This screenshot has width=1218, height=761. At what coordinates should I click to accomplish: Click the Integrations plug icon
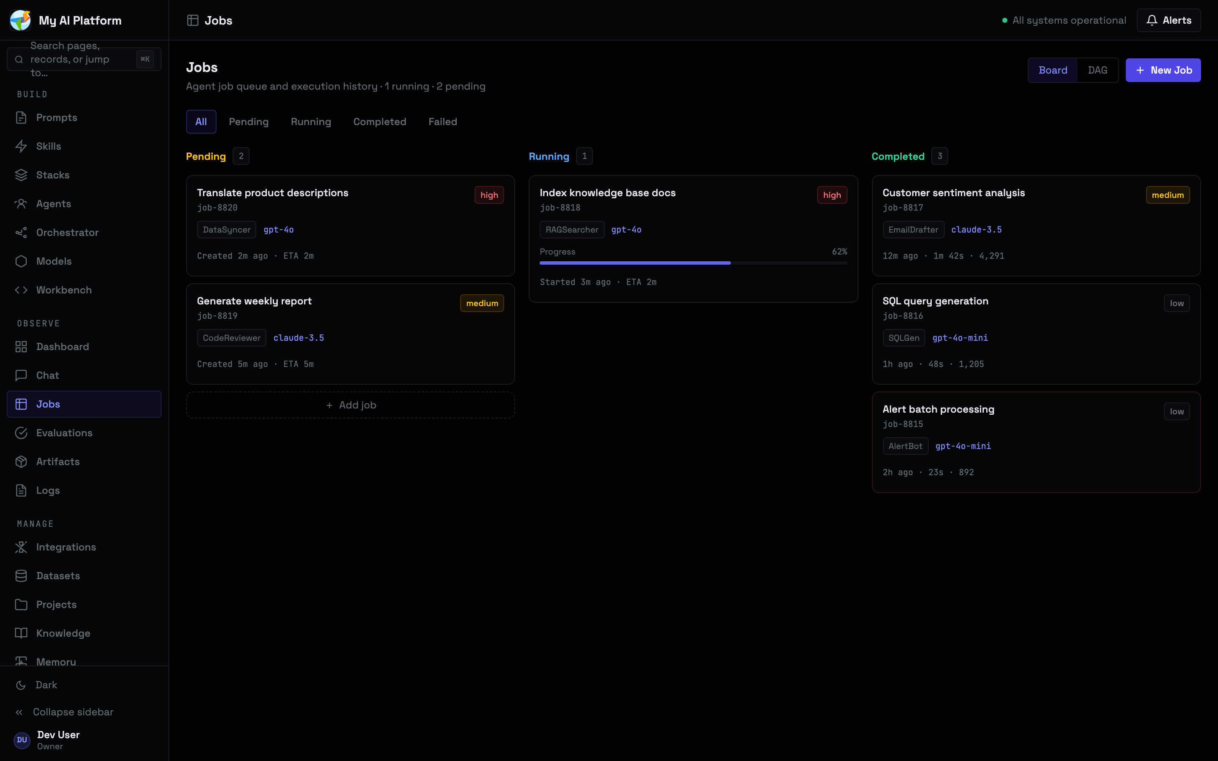(21, 547)
